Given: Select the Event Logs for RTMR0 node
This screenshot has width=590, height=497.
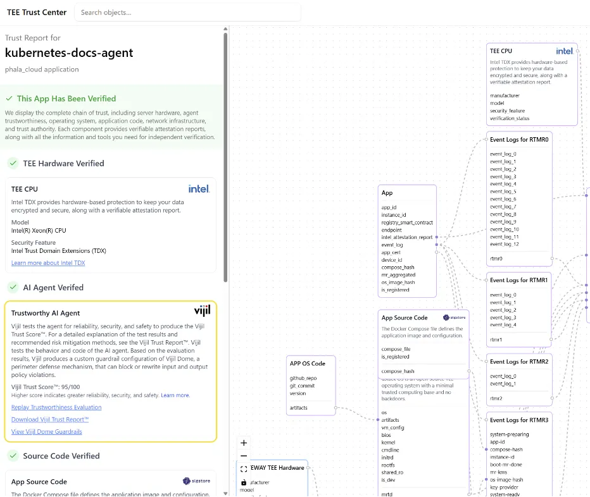Looking at the screenshot, I should pyautogui.click(x=519, y=140).
